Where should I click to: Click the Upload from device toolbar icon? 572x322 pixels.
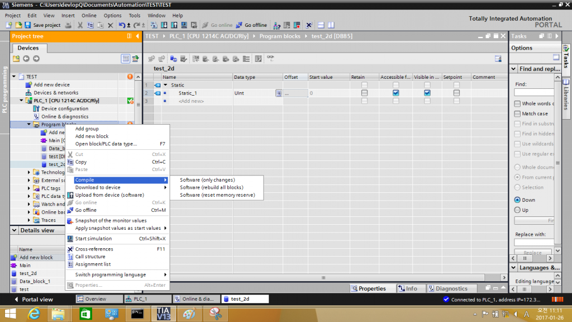(x=174, y=25)
